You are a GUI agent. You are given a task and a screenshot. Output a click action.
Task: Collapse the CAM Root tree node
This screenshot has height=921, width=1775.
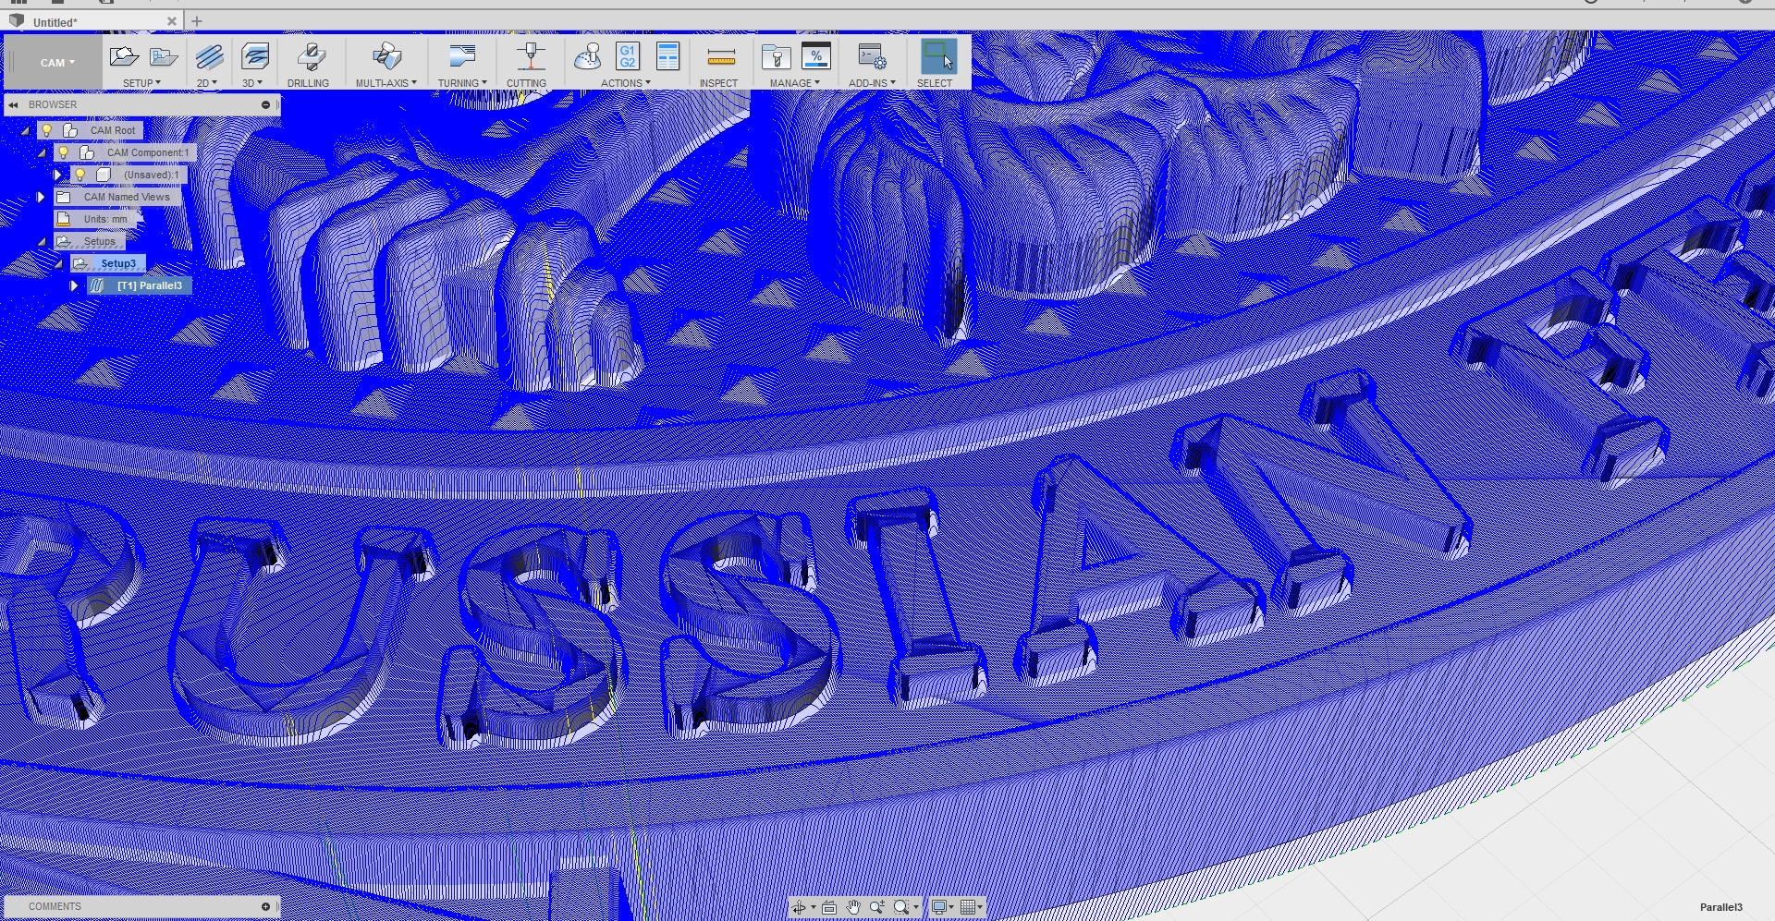(26, 131)
